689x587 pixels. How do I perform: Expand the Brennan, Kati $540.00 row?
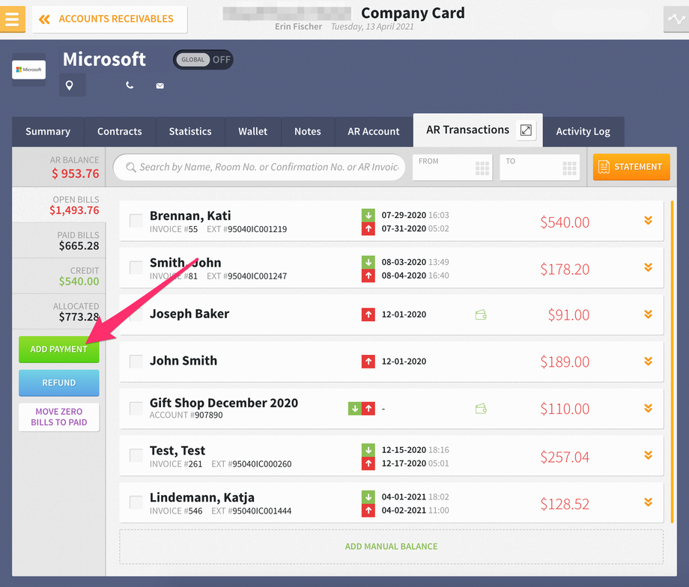[x=648, y=221]
